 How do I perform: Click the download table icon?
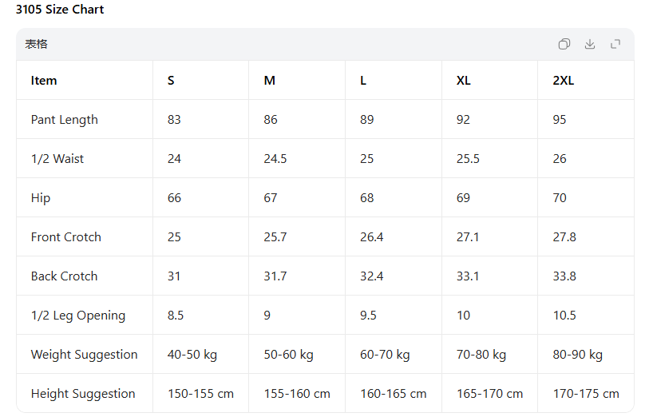(590, 44)
